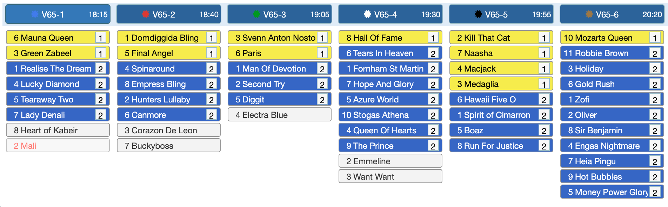Click the blue 11 Robbie Brown row
The image size is (668, 207).
tap(612, 53)
